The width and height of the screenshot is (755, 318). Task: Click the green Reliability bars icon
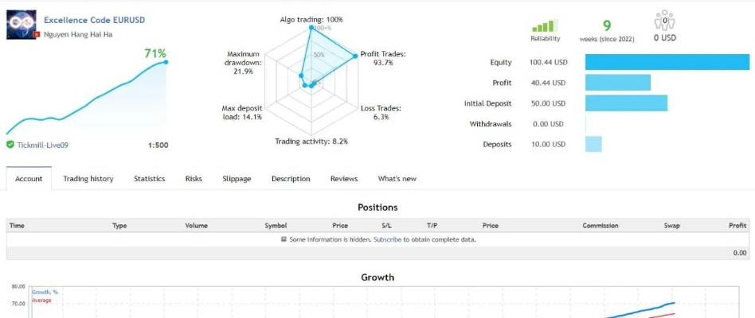[x=545, y=25]
